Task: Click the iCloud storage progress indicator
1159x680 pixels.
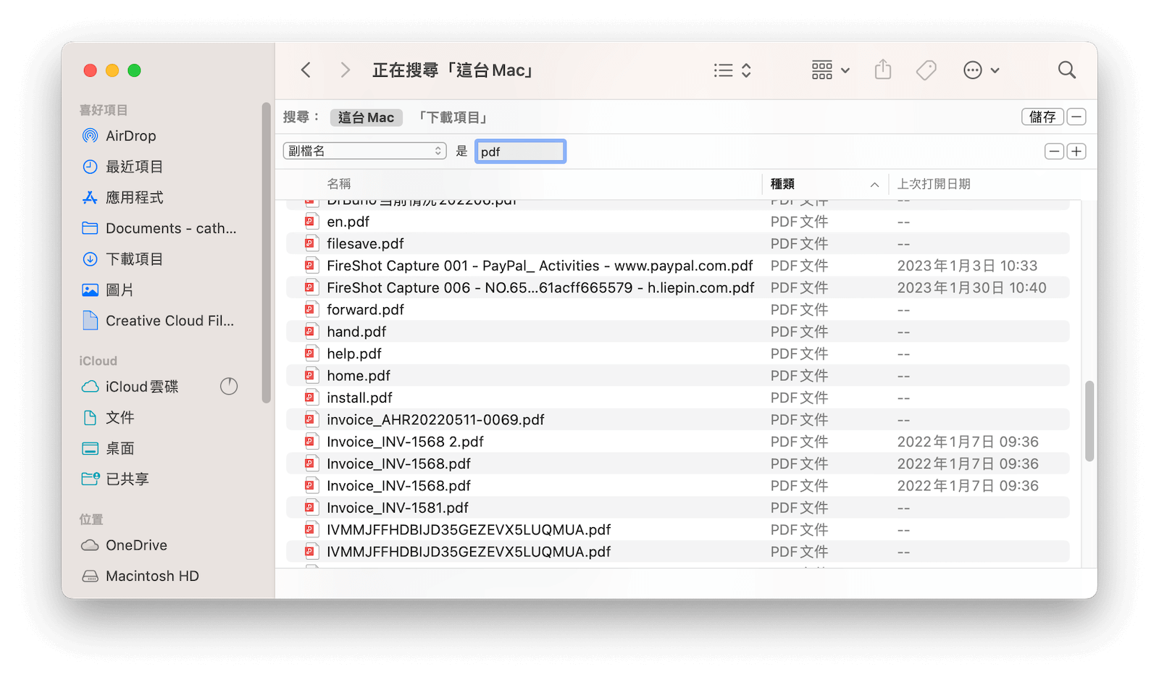Action: pyautogui.click(x=229, y=386)
